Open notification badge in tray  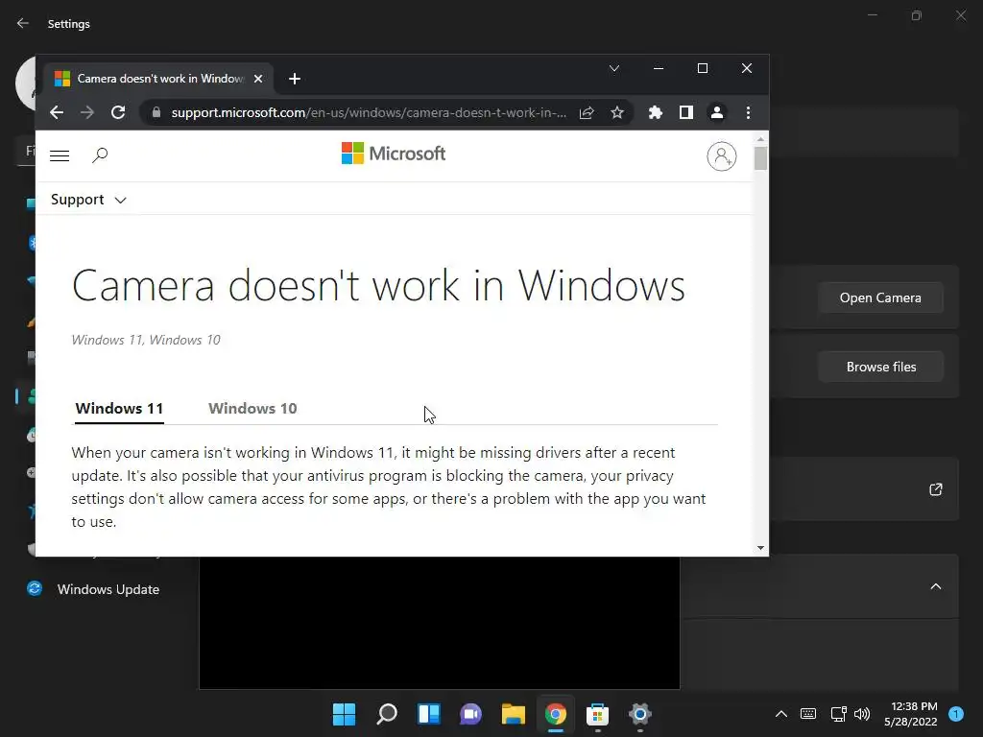coord(956,714)
